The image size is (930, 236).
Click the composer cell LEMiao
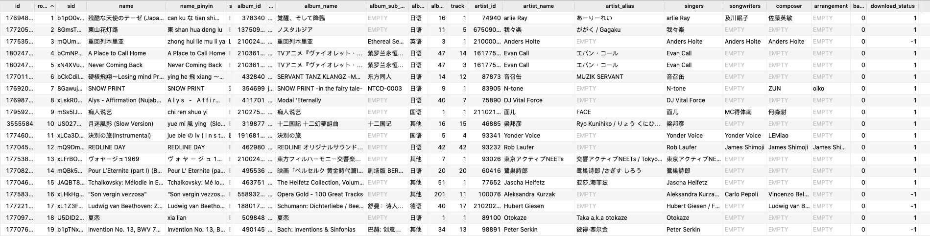(778, 136)
